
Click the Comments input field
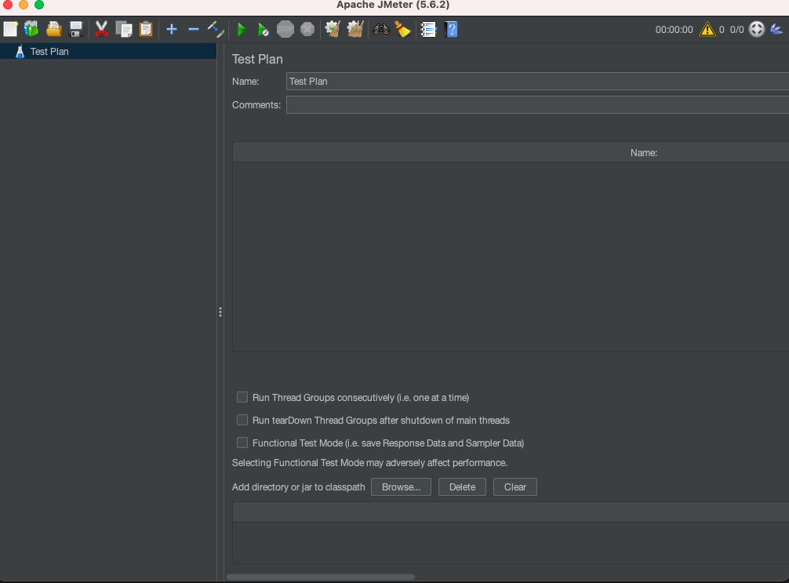(x=537, y=104)
